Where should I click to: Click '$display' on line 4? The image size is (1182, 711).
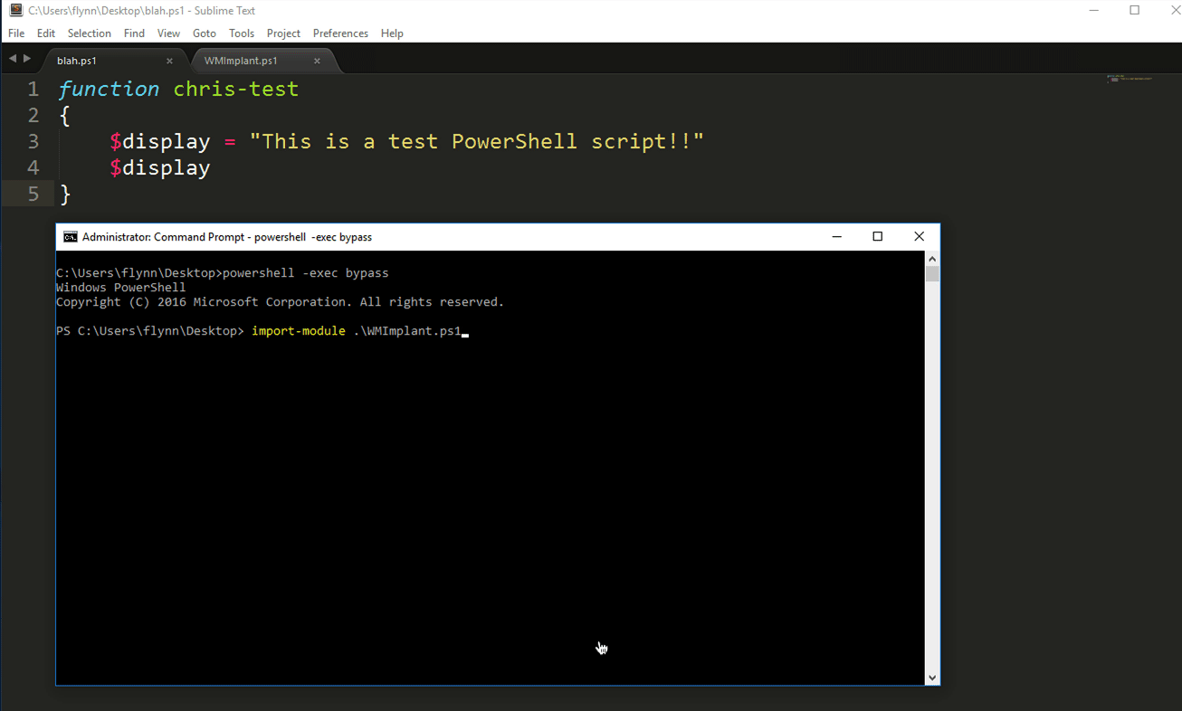160,168
